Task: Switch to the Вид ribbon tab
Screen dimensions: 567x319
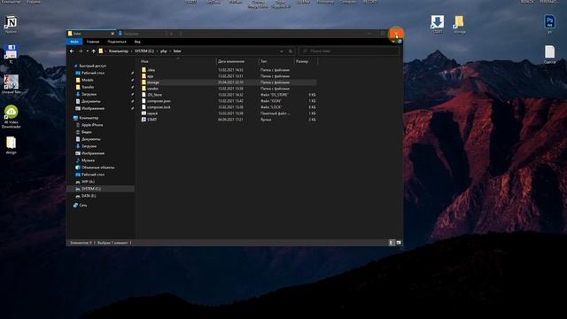Action: point(137,42)
